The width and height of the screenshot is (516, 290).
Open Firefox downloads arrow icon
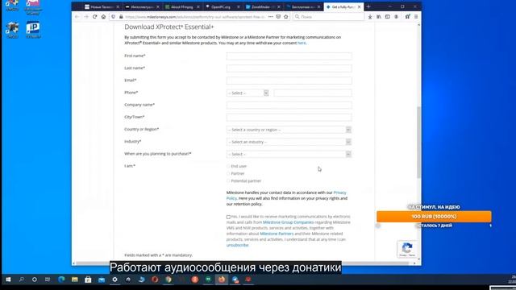(370, 16)
